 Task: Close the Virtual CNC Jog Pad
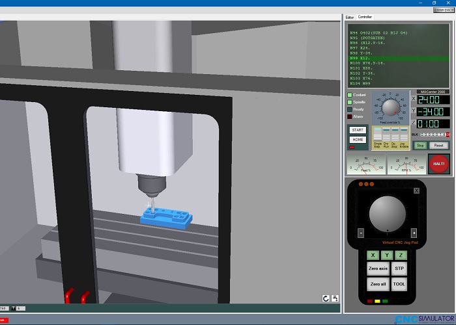416,190
